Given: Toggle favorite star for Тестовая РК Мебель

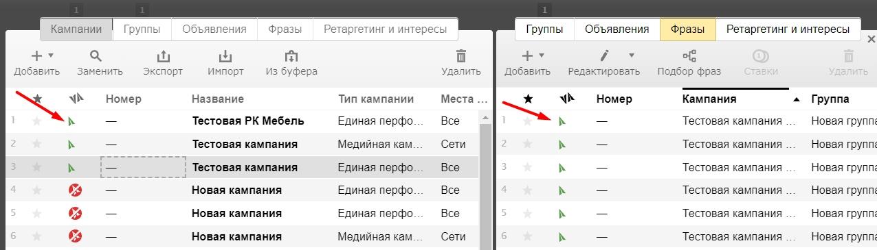Looking at the screenshot, I should click(x=37, y=121).
